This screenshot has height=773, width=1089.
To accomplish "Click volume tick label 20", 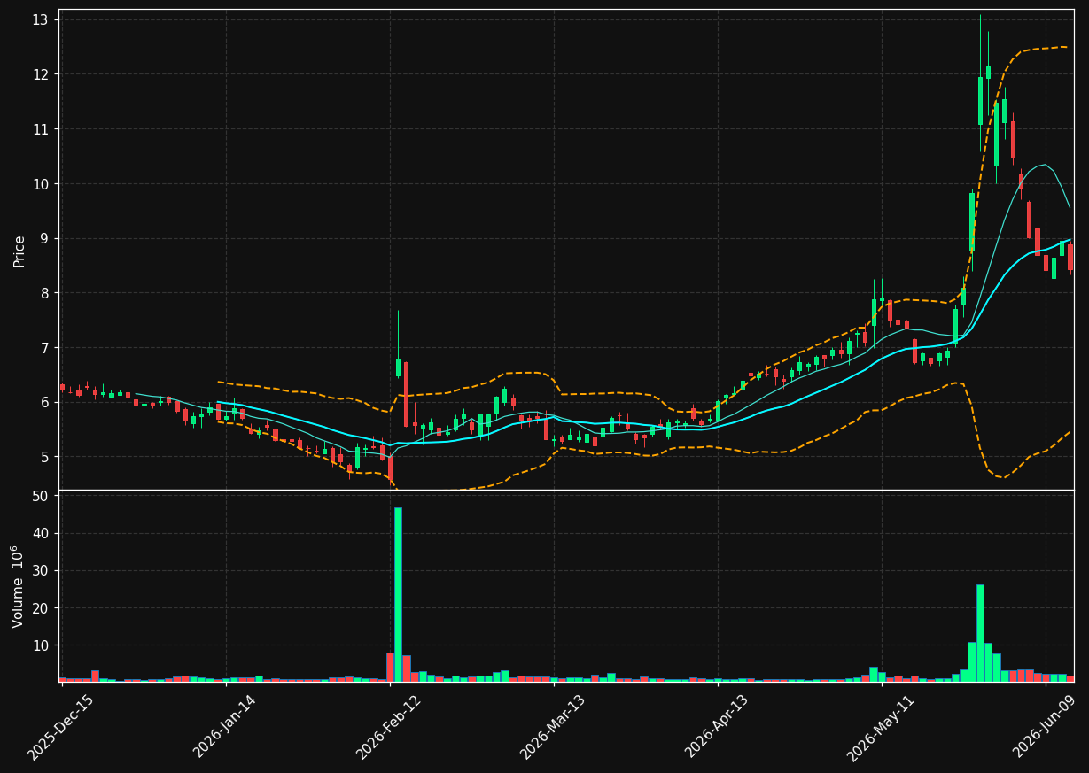I will coord(40,608).
